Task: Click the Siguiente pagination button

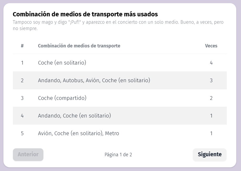Action: tap(209, 155)
